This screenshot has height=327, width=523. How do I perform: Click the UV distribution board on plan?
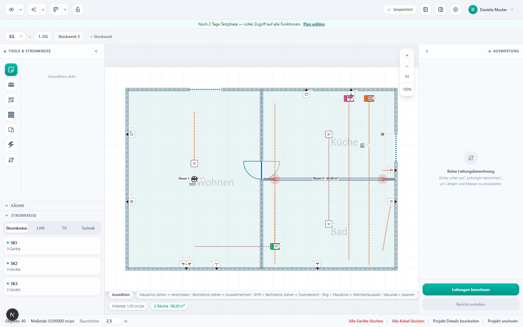click(x=275, y=246)
